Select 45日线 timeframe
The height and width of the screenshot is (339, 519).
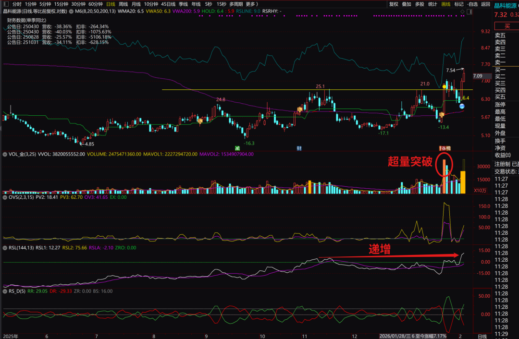point(168,4)
